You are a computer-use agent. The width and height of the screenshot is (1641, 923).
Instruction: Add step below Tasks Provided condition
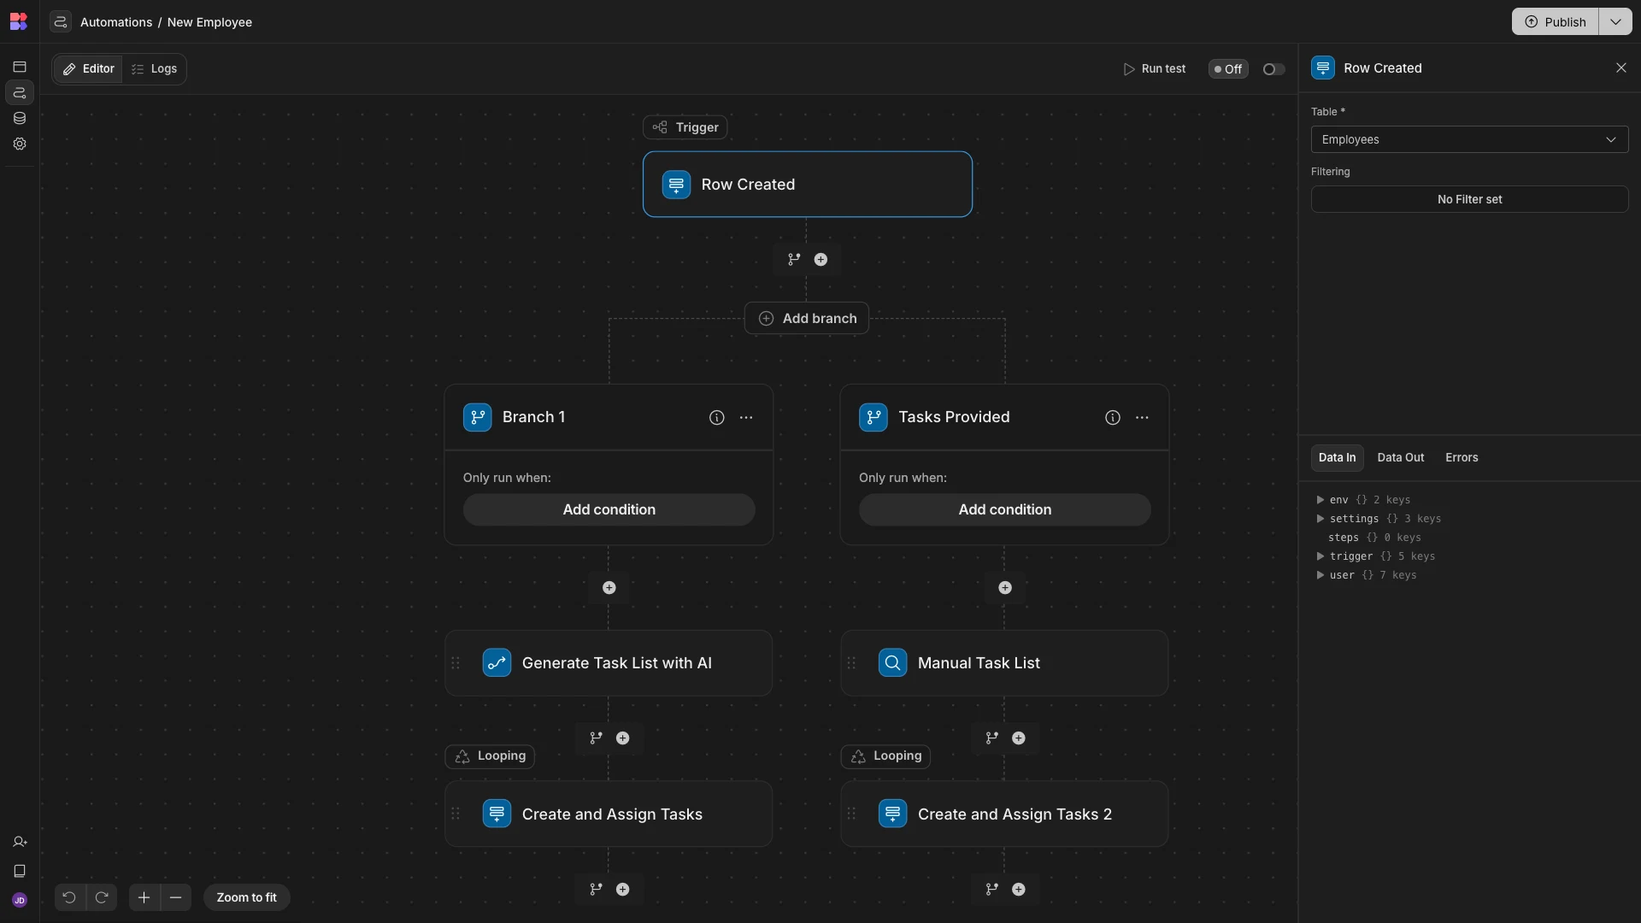(x=1004, y=588)
